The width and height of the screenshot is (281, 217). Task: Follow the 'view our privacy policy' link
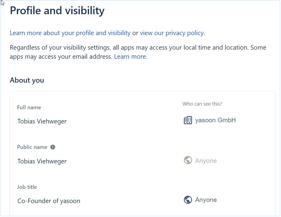coord(172,33)
